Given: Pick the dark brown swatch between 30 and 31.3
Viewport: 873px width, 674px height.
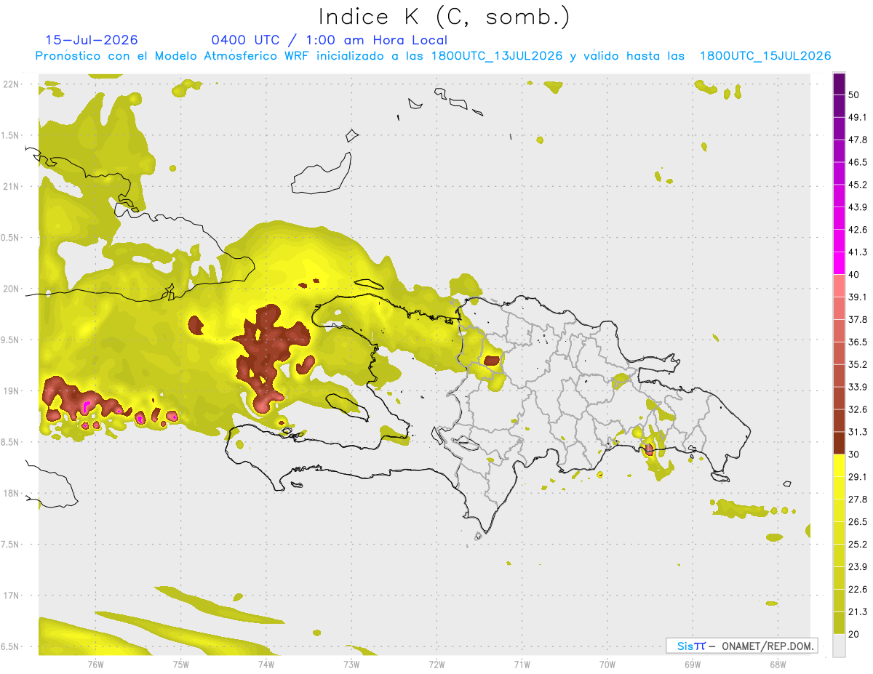Looking at the screenshot, I should (x=839, y=443).
